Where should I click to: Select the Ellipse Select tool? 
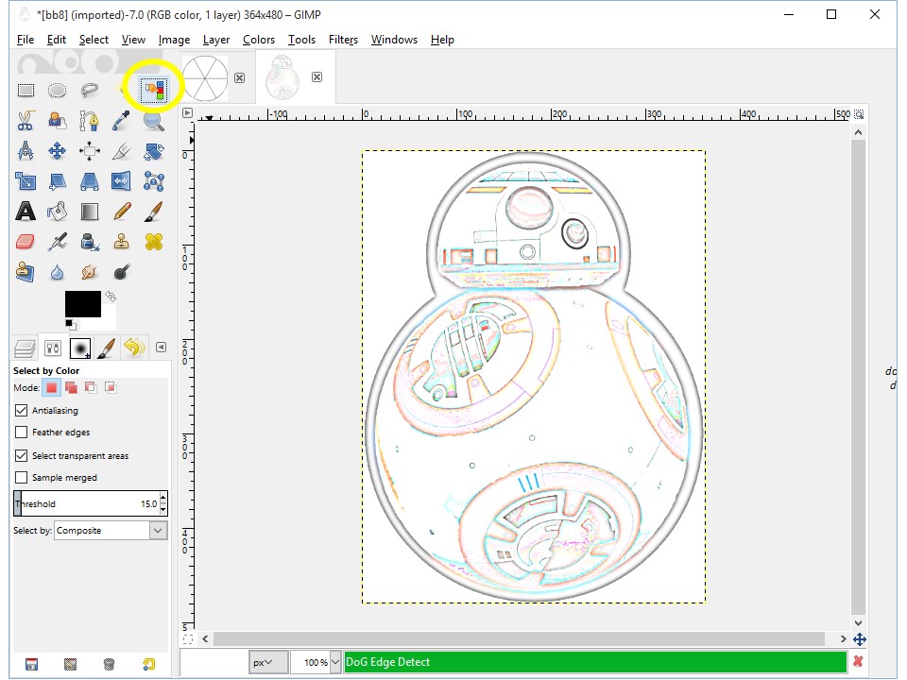coord(57,91)
